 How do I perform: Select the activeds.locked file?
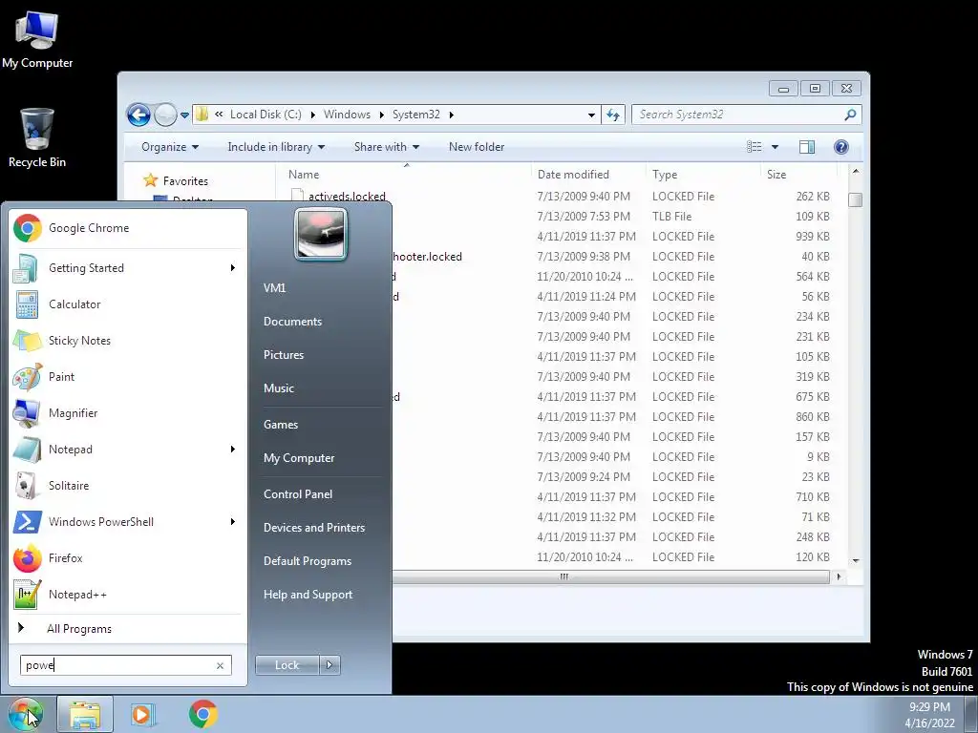pos(347,197)
